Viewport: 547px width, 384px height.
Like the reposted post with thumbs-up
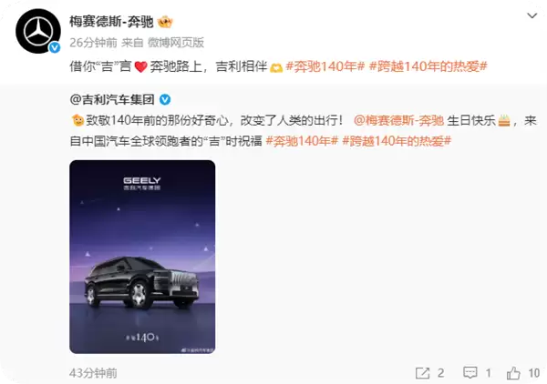click(x=513, y=373)
